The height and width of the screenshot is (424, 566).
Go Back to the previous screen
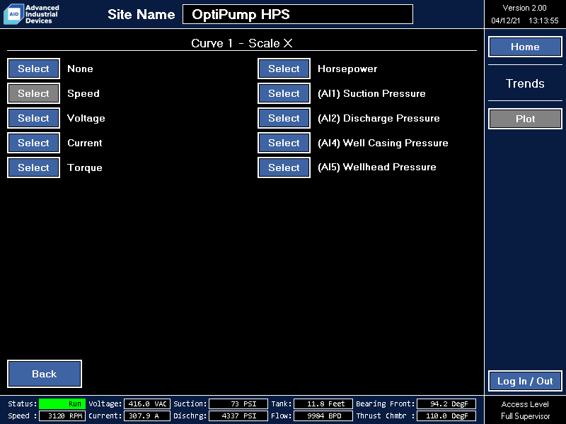point(45,374)
